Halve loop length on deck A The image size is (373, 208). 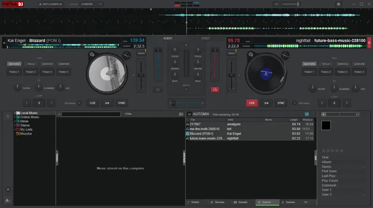[x=27, y=103]
